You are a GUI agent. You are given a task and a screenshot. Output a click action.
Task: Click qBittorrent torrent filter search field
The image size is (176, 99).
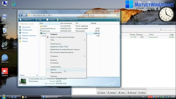click(167, 30)
